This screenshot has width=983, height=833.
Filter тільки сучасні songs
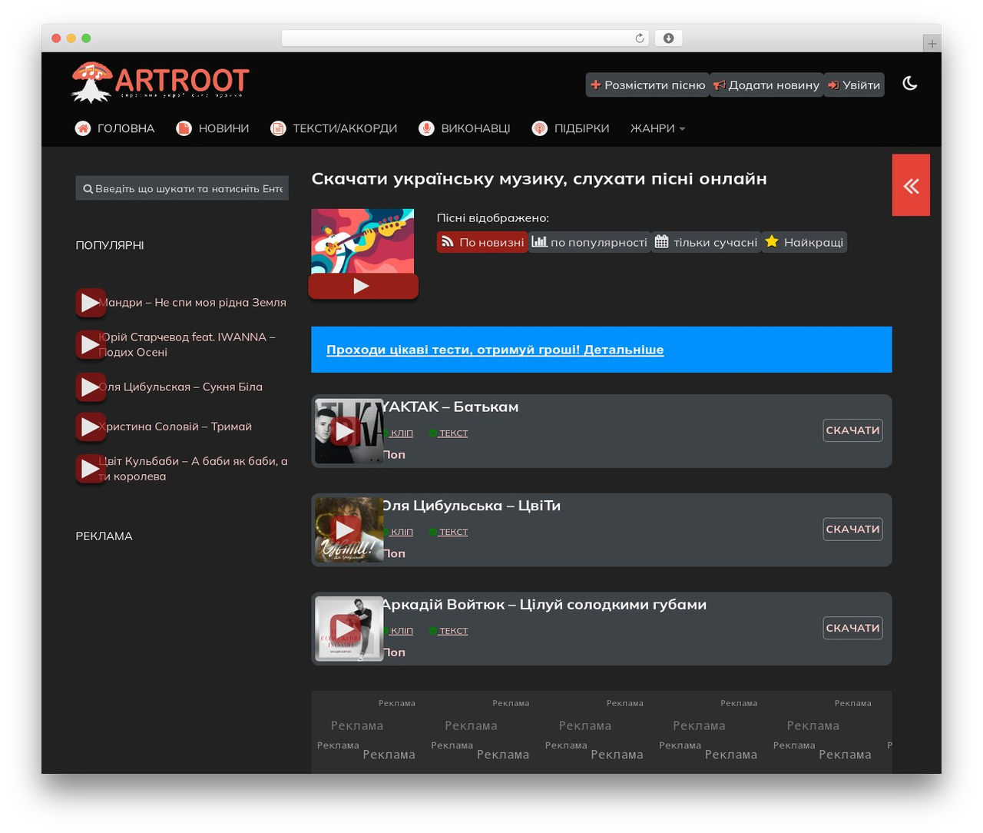click(x=707, y=242)
